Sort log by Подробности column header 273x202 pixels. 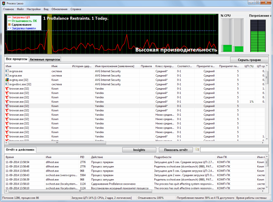click(x=184, y=157)
